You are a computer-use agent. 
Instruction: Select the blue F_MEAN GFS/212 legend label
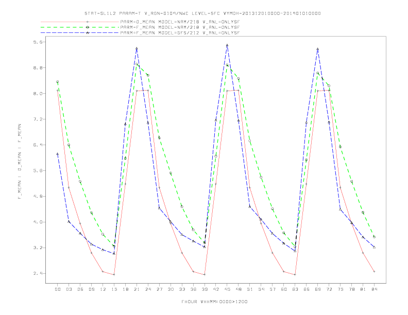[x=180, y=33]
